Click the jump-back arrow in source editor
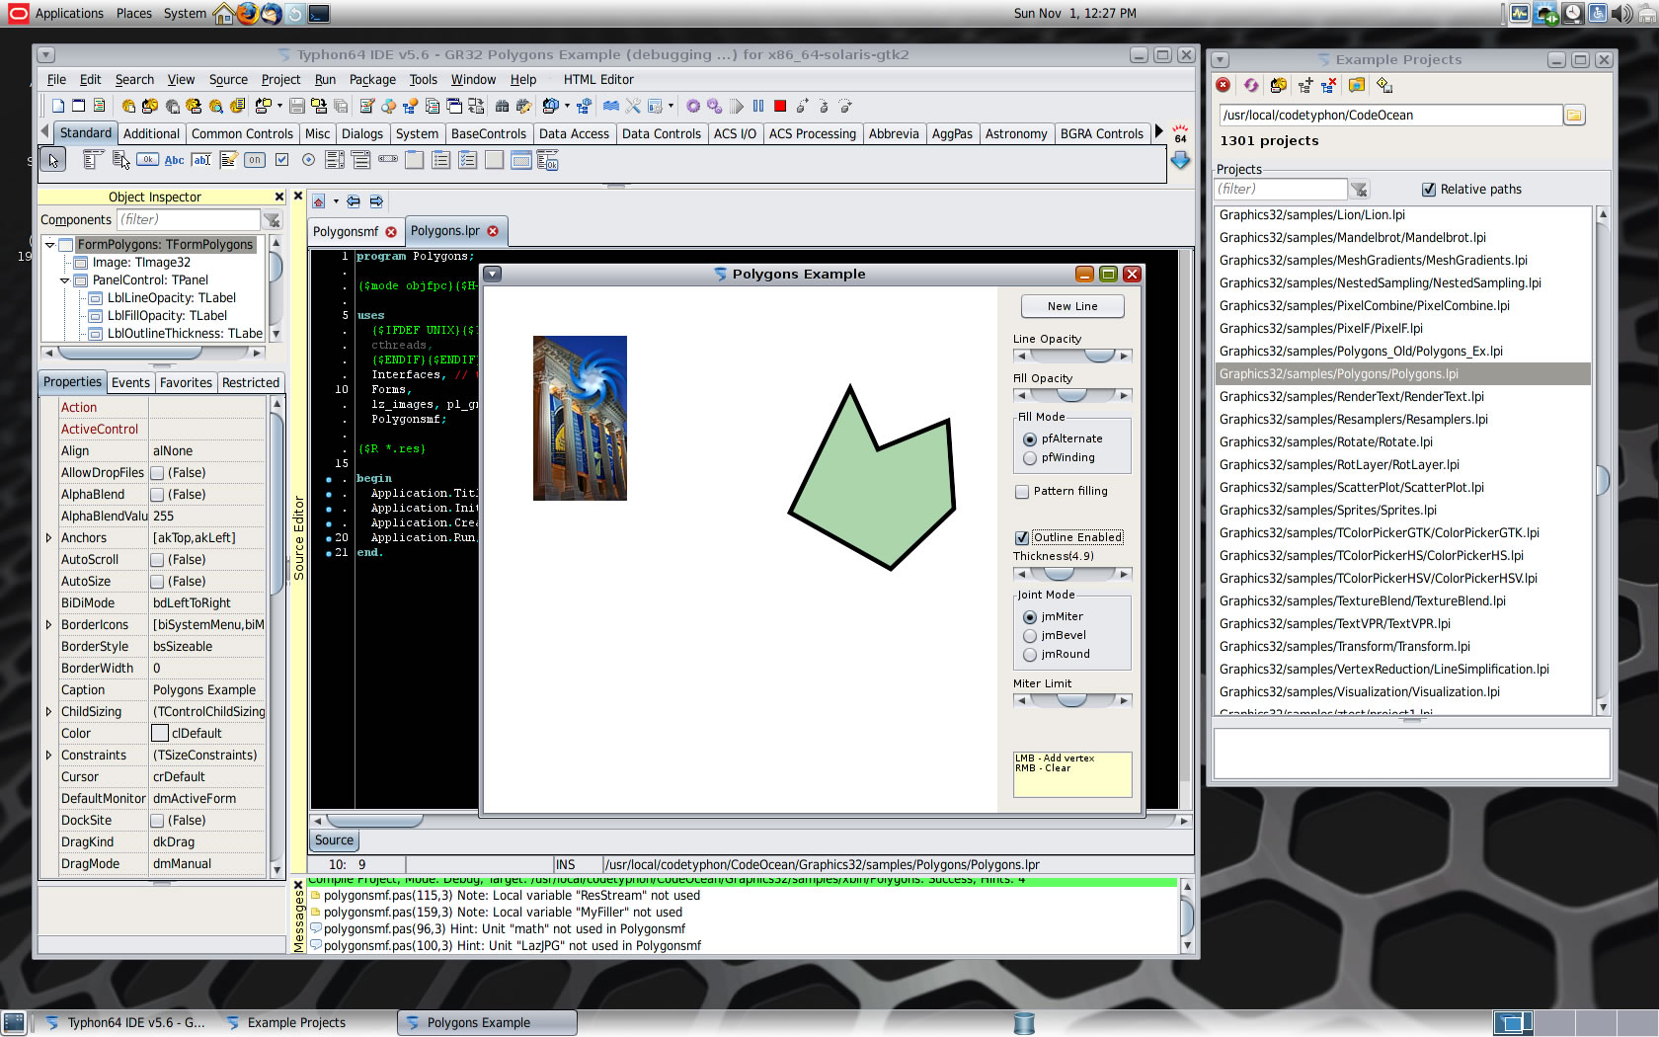Image resolution: width=1659 pixels, height=1037 pixels. click(353, 201)
